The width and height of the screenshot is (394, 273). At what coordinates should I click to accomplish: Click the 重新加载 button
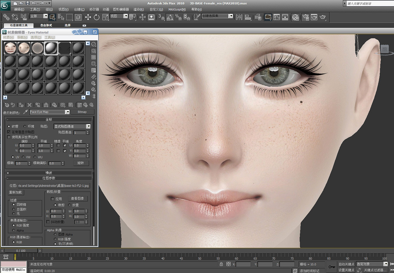pos(16,192)
